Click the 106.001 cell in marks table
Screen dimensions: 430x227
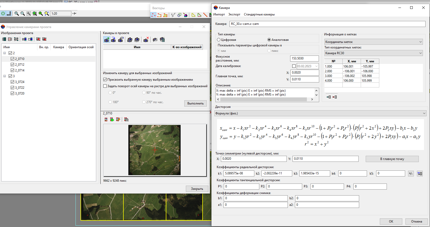[x=352, y=67]
